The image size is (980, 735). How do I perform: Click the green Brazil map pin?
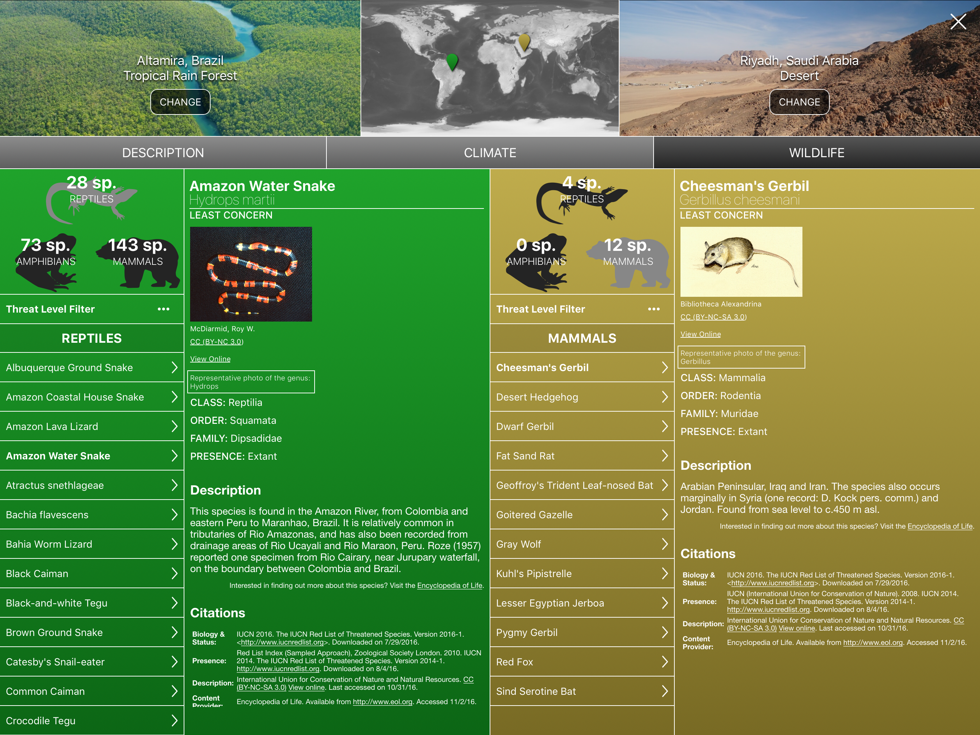[452, 61]
